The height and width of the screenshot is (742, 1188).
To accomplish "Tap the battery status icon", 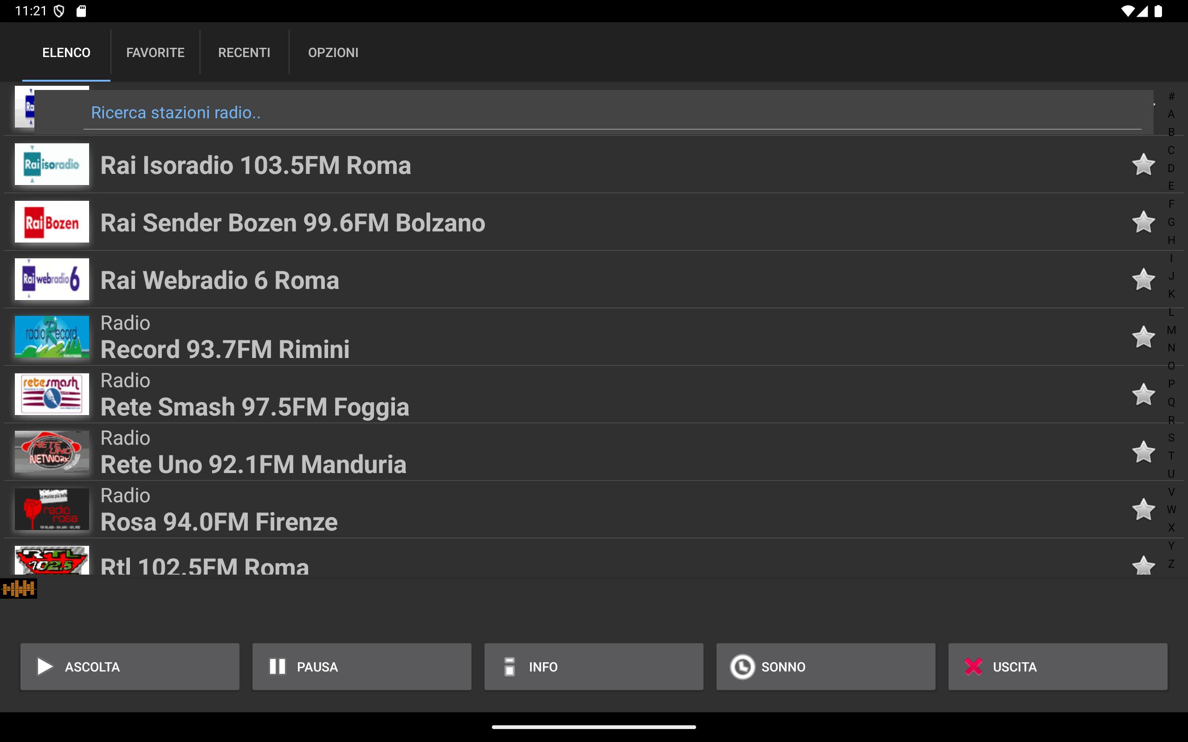I will [x=1158, y=11].
